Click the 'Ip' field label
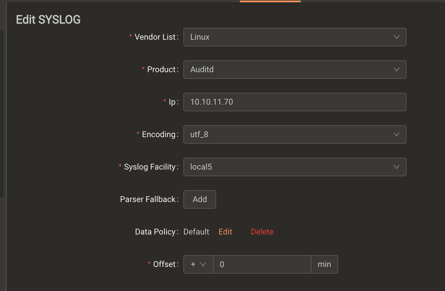445x291 pixels. [172, 102]
